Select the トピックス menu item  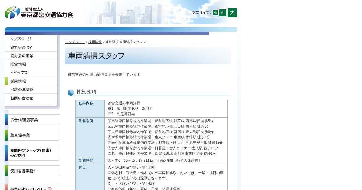[x=31, y=73]
